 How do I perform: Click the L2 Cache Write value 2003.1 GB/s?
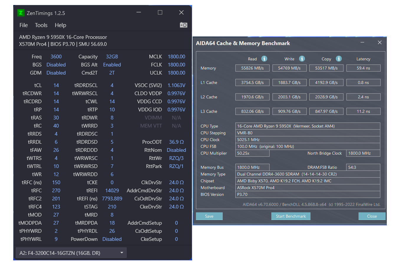coord(290,97)
